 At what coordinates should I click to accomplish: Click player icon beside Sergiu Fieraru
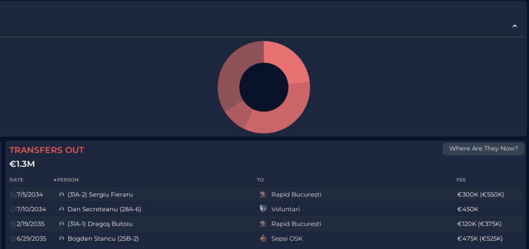62,195
